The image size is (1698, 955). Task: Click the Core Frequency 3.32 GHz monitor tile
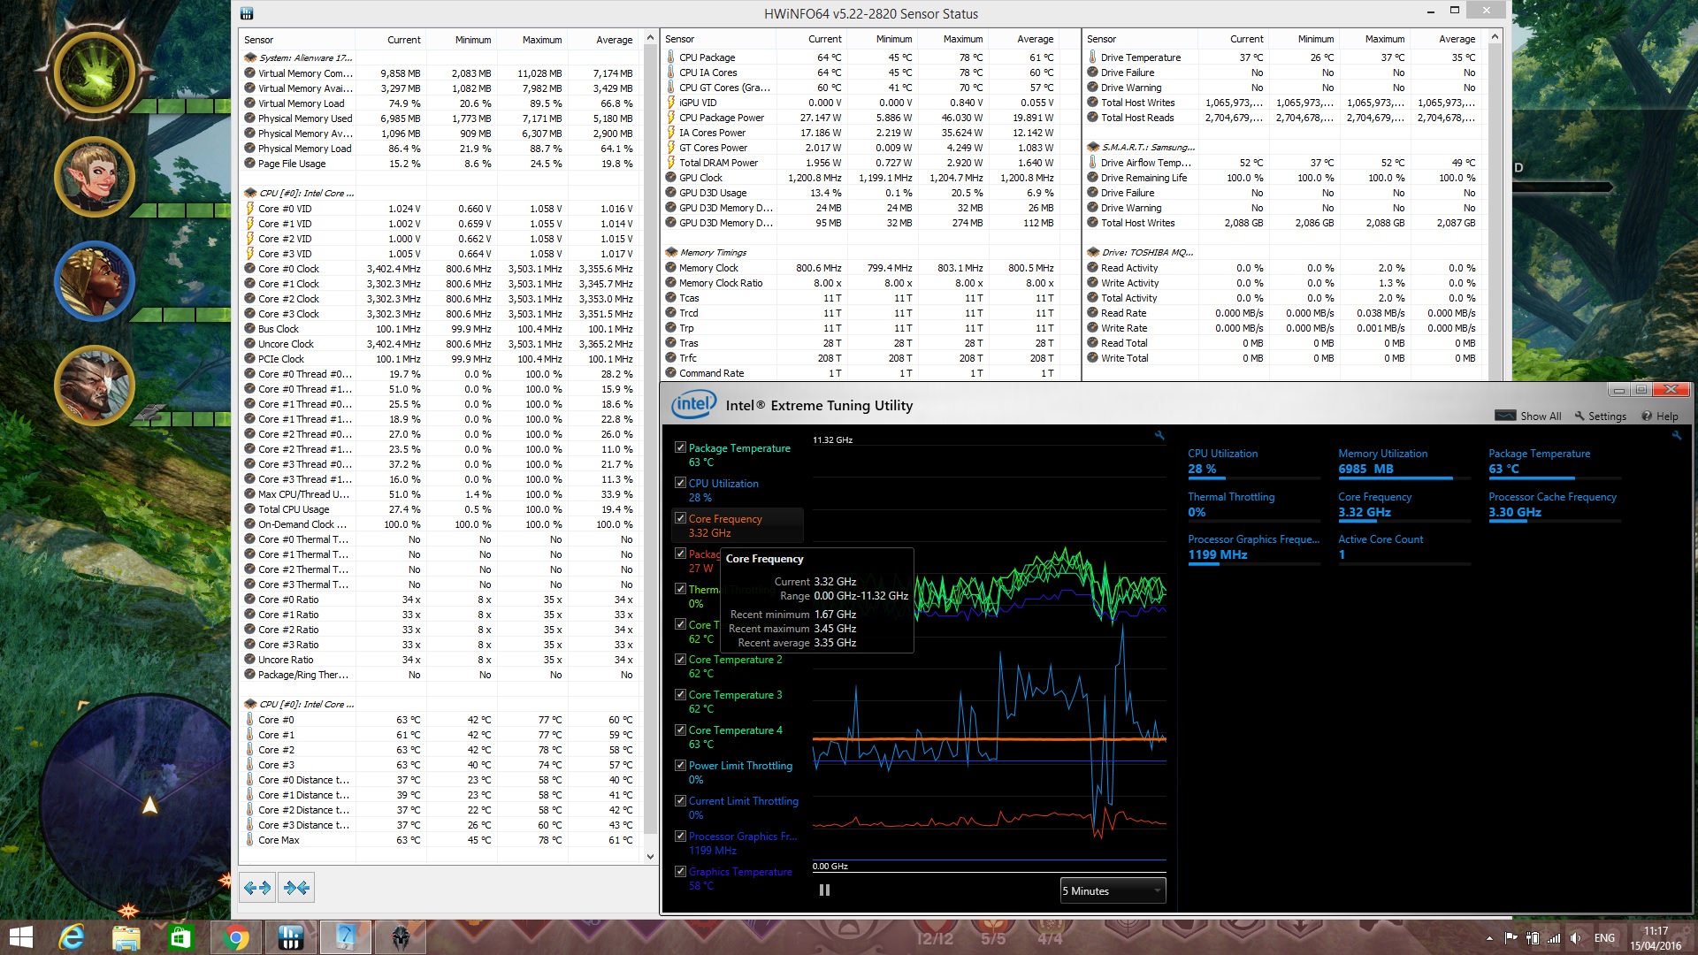click(x=1404, y=506)
